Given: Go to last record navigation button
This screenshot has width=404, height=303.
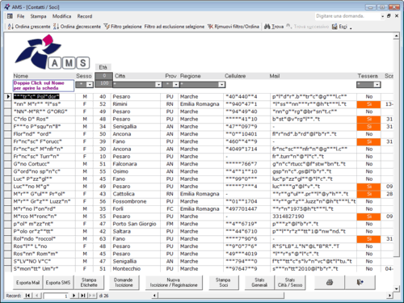Looking at the screenshot, I should pyautogui.click(x=82, y=296).
